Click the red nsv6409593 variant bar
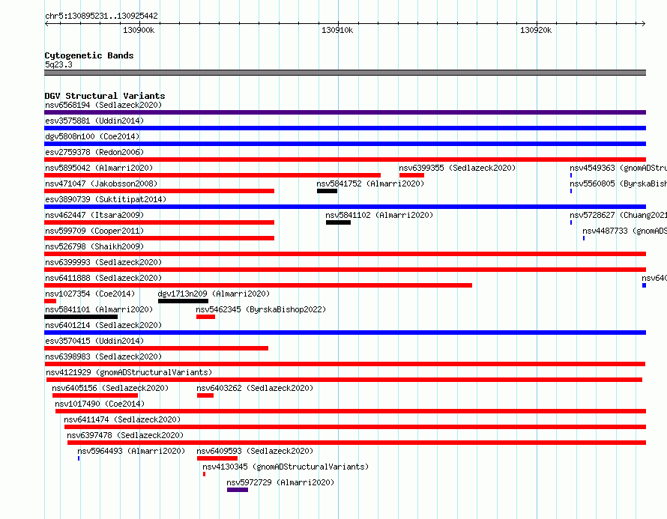This screenshot has width=667, height=519. (217, 458)
